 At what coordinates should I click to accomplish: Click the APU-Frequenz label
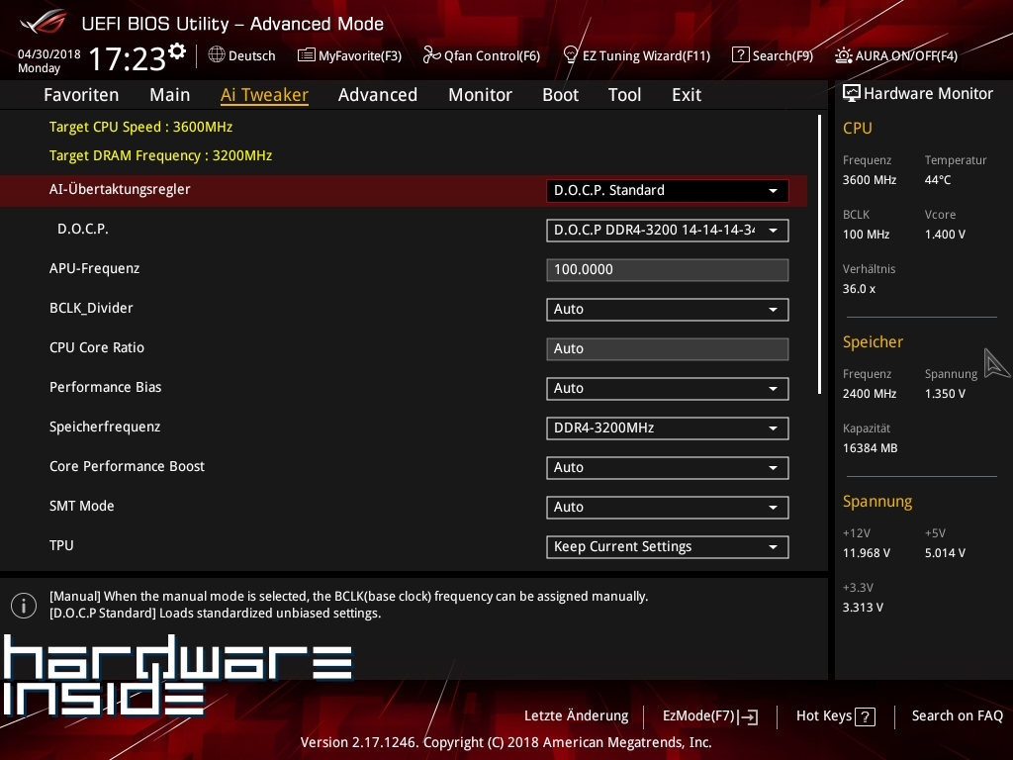point(94,269)
